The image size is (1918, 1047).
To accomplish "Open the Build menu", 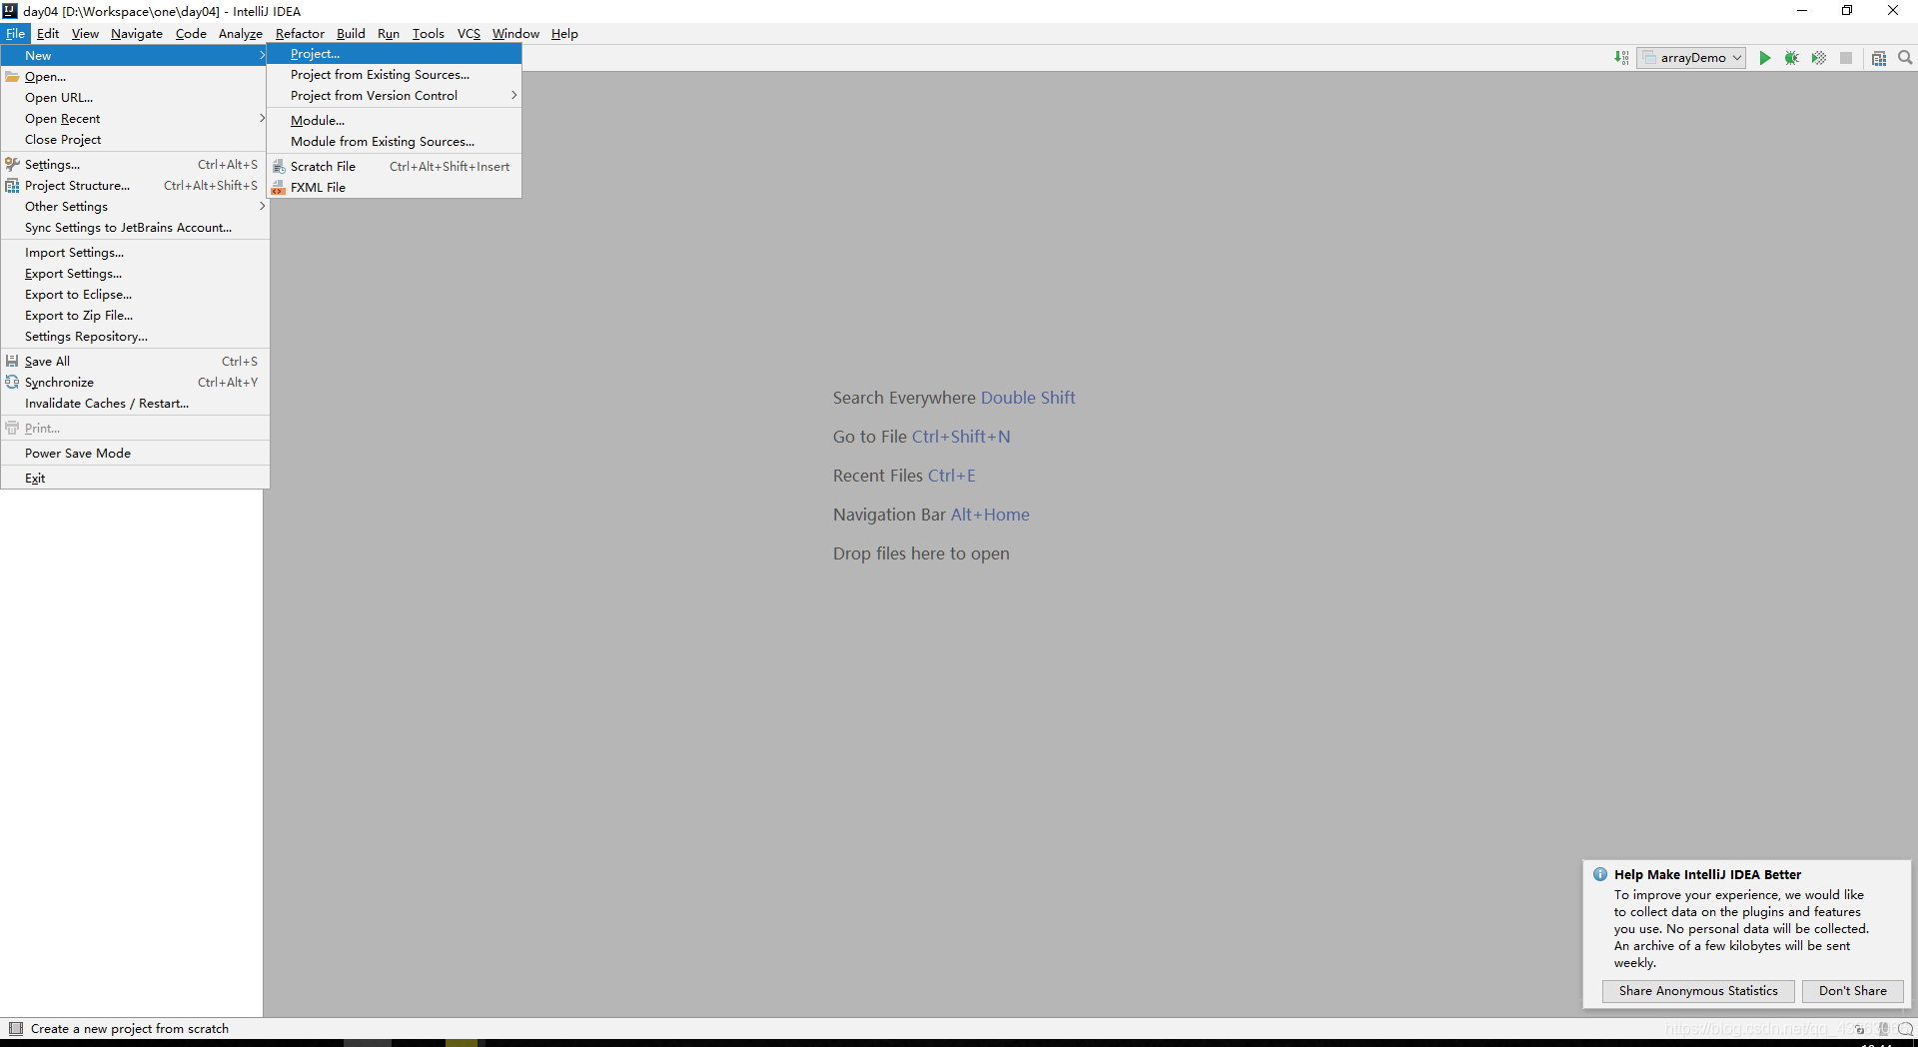I will click(x=351, y=33).
